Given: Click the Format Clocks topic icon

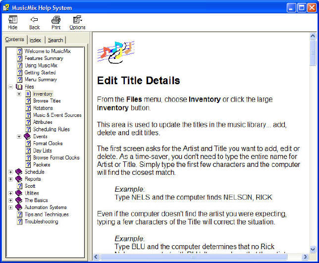Looking at the screenshot, I should (28, 144).
